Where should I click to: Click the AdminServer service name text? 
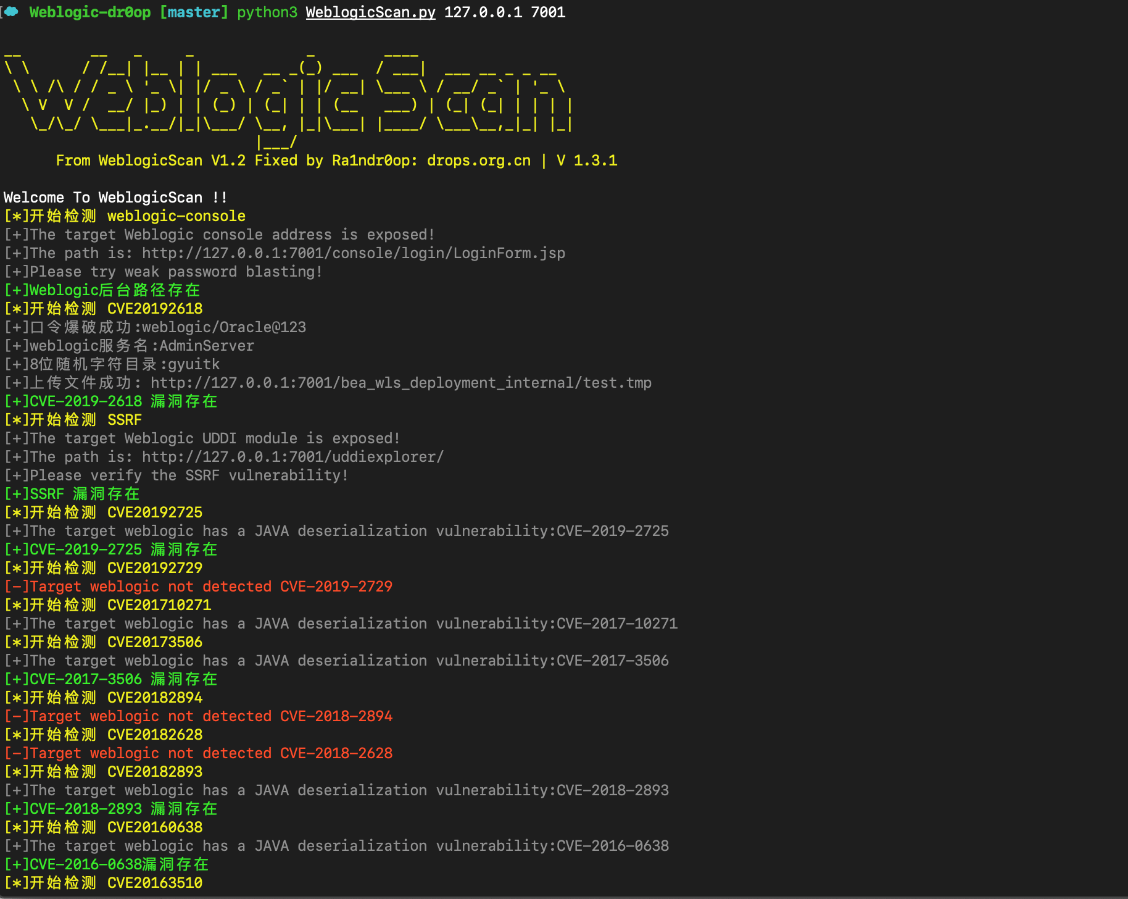pyautogui.click(x=207, y=346)
